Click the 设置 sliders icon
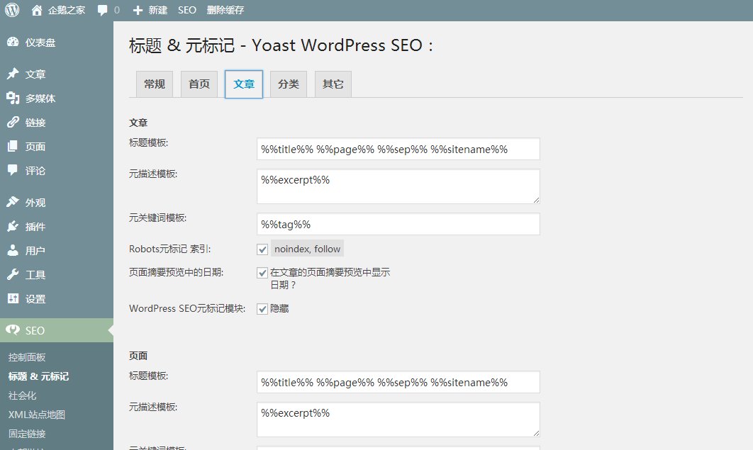The height and width of the screenshot is (450, 753). pos(13,298)
